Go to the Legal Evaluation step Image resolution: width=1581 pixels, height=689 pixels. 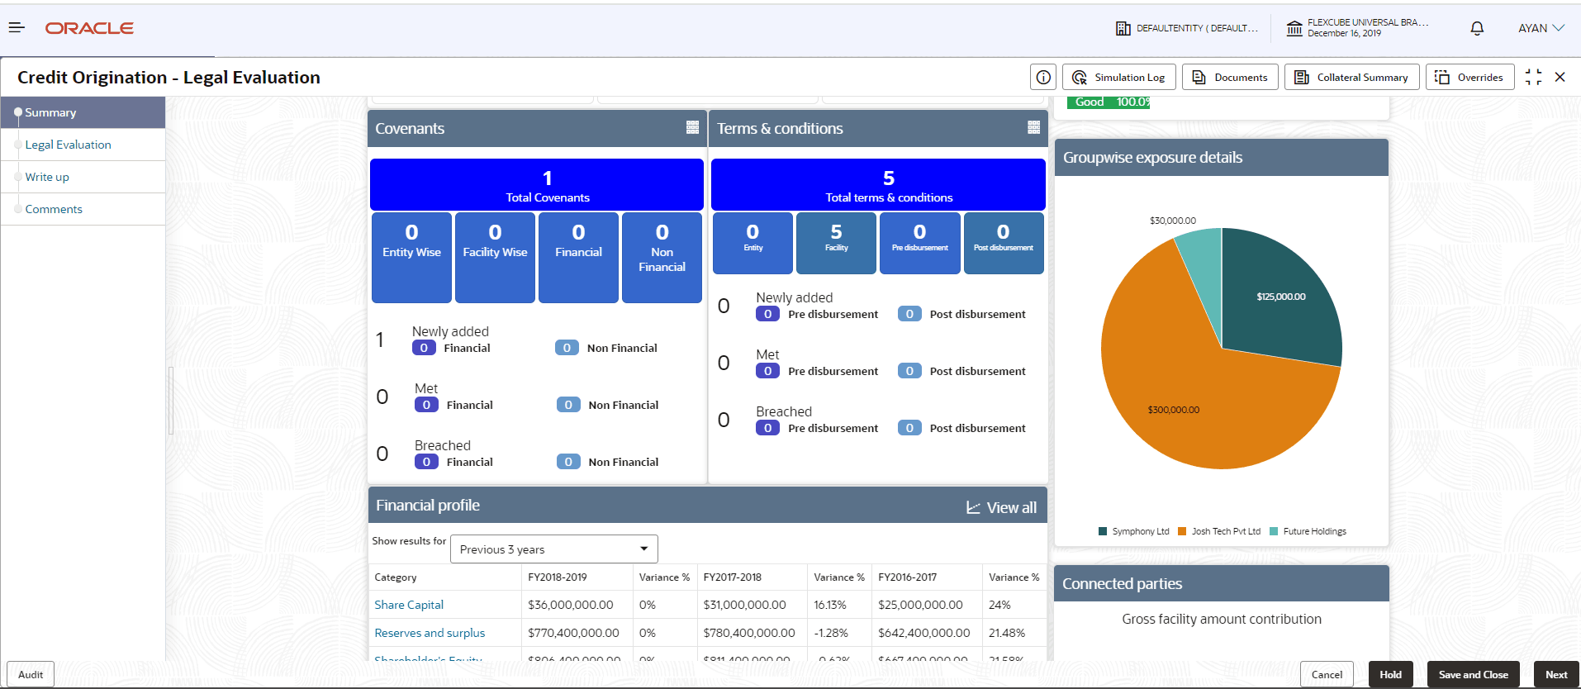(68, 145)
